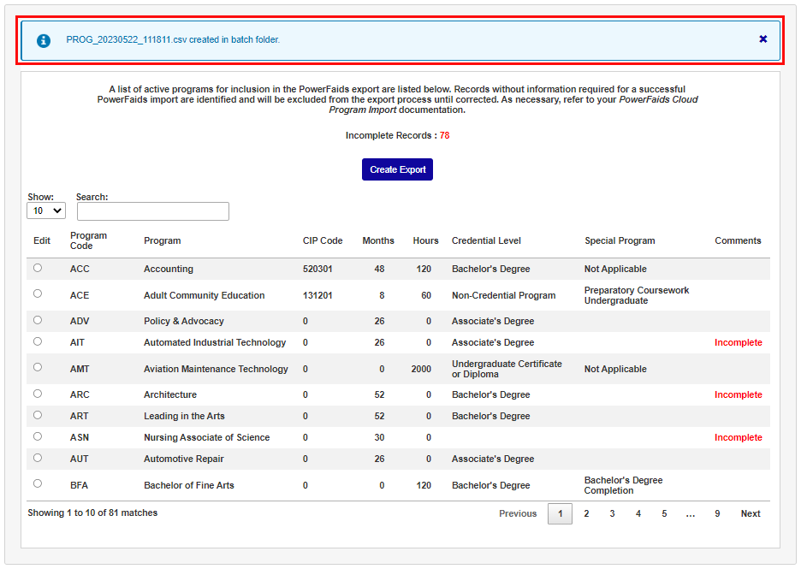Image resolution: width=801 pixels, height=569 pixels.
Task: Select the Nursing Associate of Science radio
Action: tap(38, 436)
